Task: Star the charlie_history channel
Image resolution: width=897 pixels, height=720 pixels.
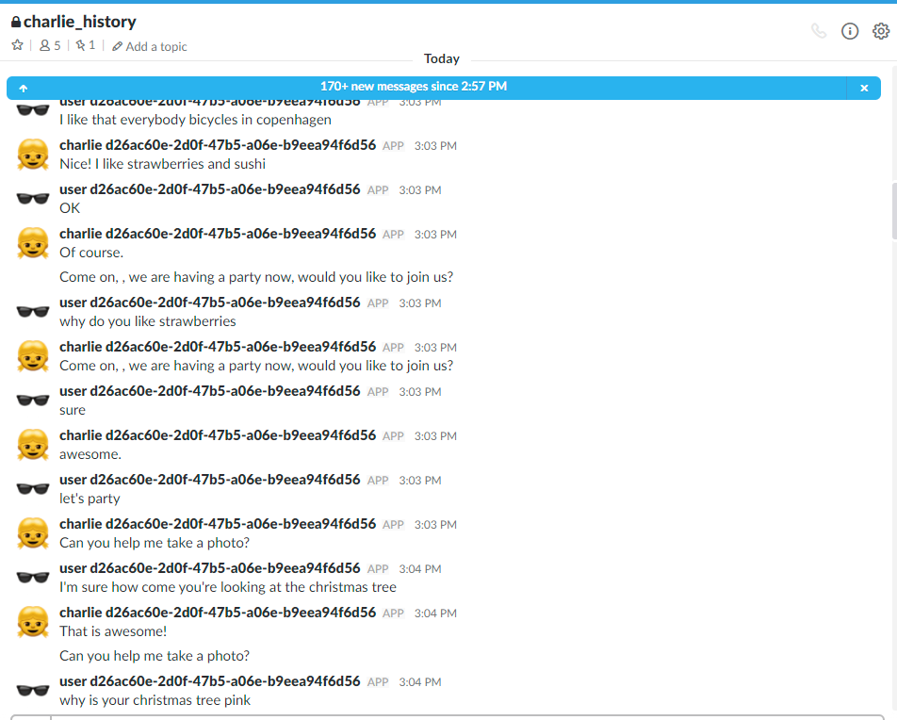Action: pyautogui.click(x=18, y=45)
